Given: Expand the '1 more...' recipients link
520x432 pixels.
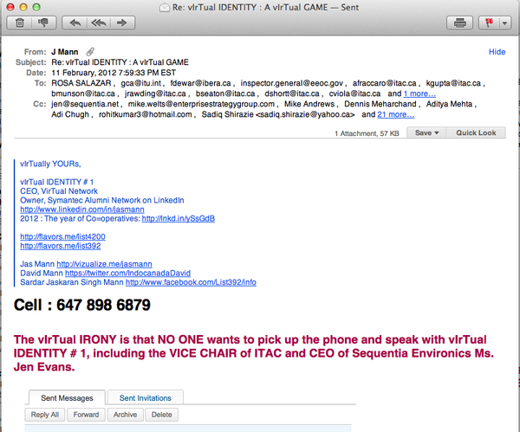Looking at the screenshot, I should coord(419,93).
